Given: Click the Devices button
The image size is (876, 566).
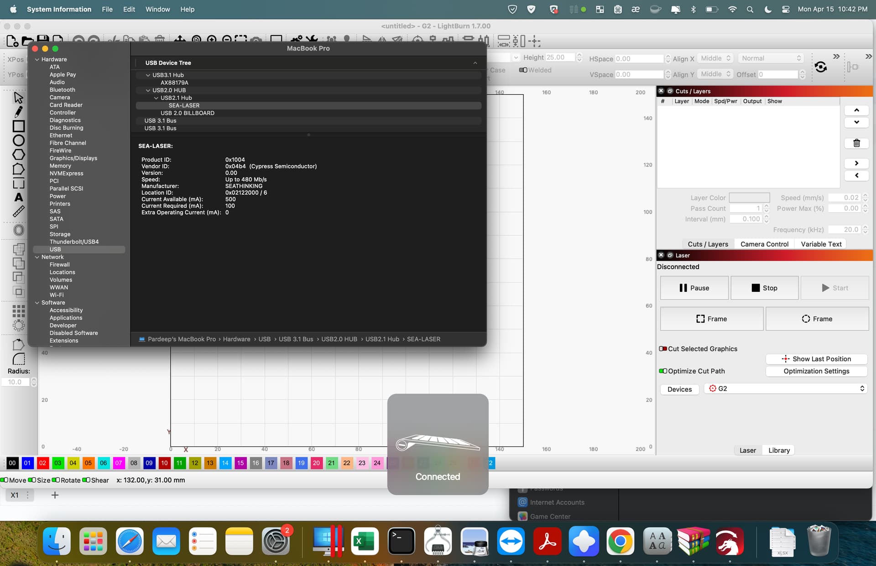Looking at the screenshot, I should 679,389.
